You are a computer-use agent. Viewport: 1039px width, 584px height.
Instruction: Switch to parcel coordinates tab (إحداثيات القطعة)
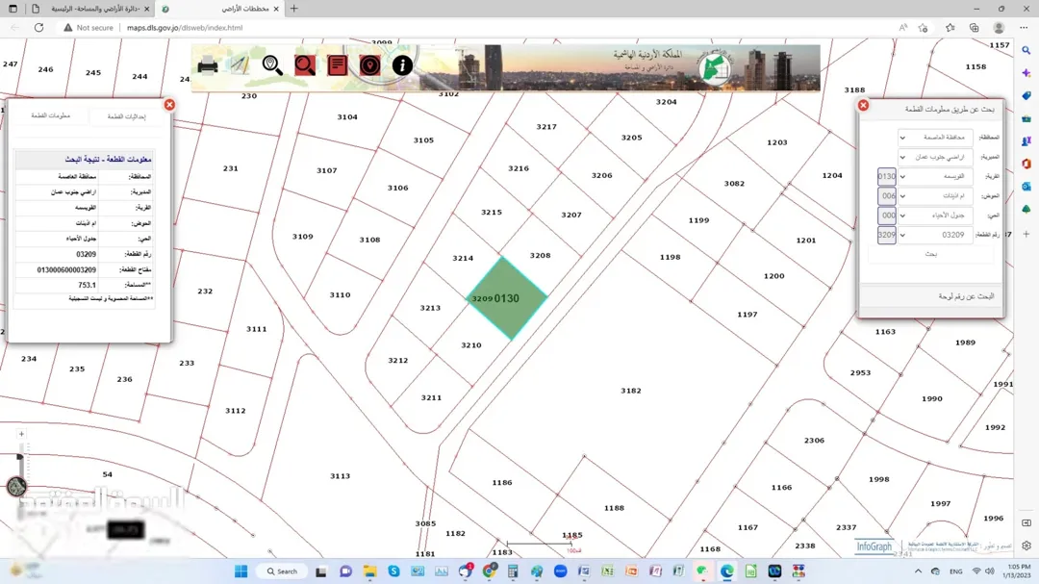[x=127, y=116]
